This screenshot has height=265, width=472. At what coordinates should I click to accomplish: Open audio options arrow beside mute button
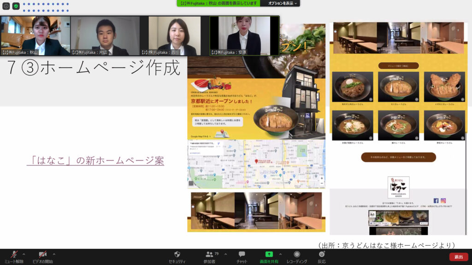[24, 254]
